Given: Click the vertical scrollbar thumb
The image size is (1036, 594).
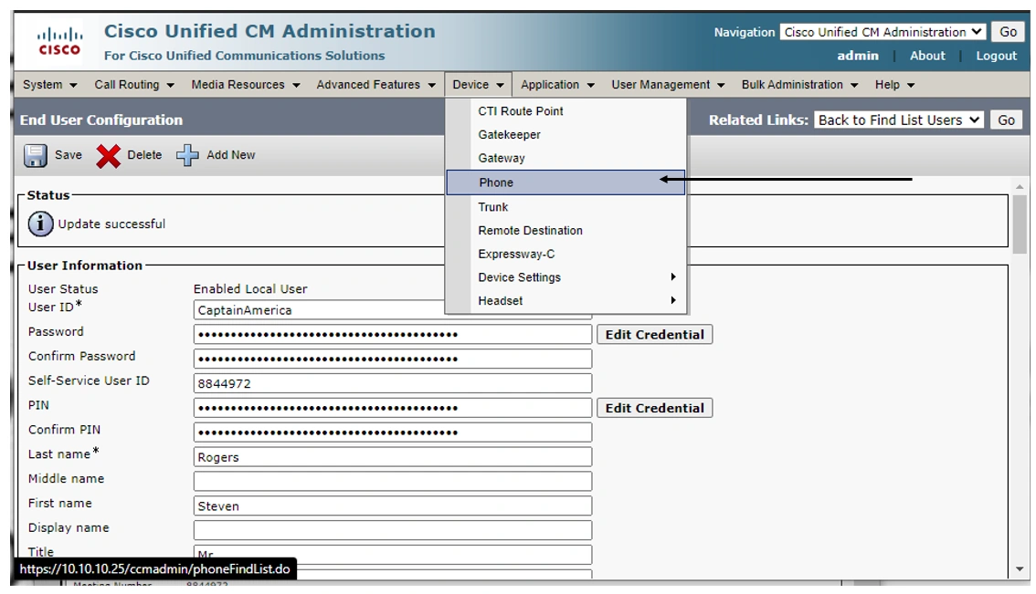Looking at the screenshot, I should [1020, 224].
